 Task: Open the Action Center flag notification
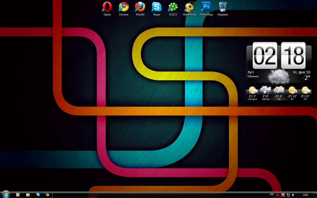(283, 195)
